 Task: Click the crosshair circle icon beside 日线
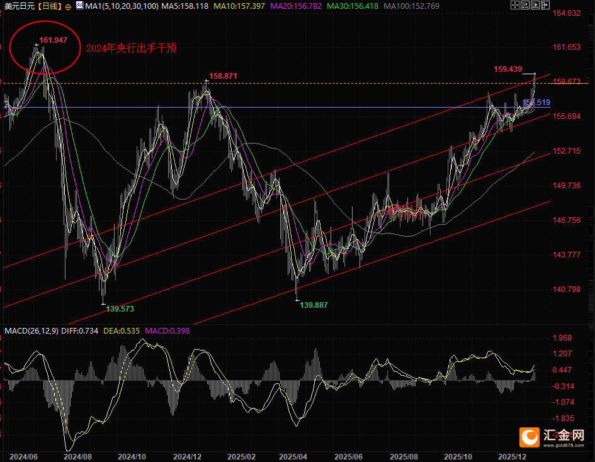pyautogui.click(x=68, y=7)
